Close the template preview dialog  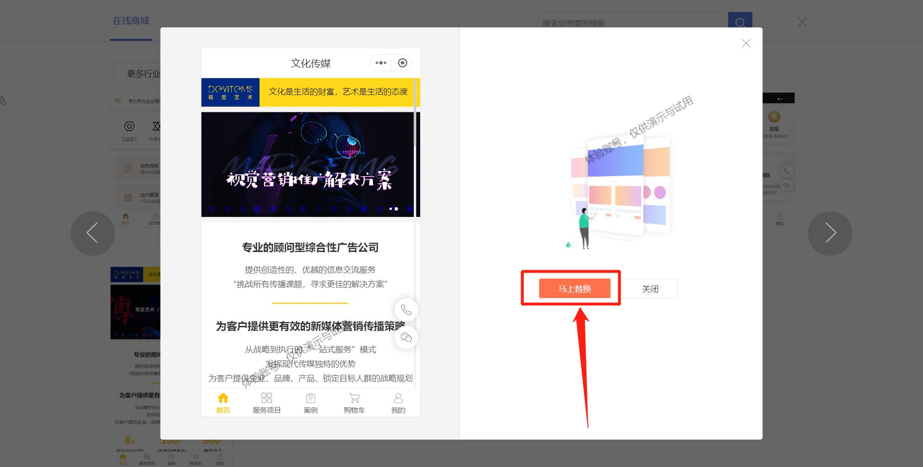pos(746,43)
